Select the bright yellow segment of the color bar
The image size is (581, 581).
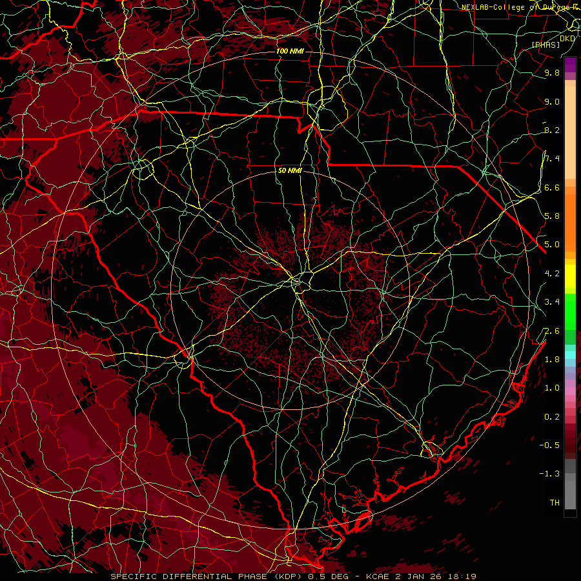[570, 276]
